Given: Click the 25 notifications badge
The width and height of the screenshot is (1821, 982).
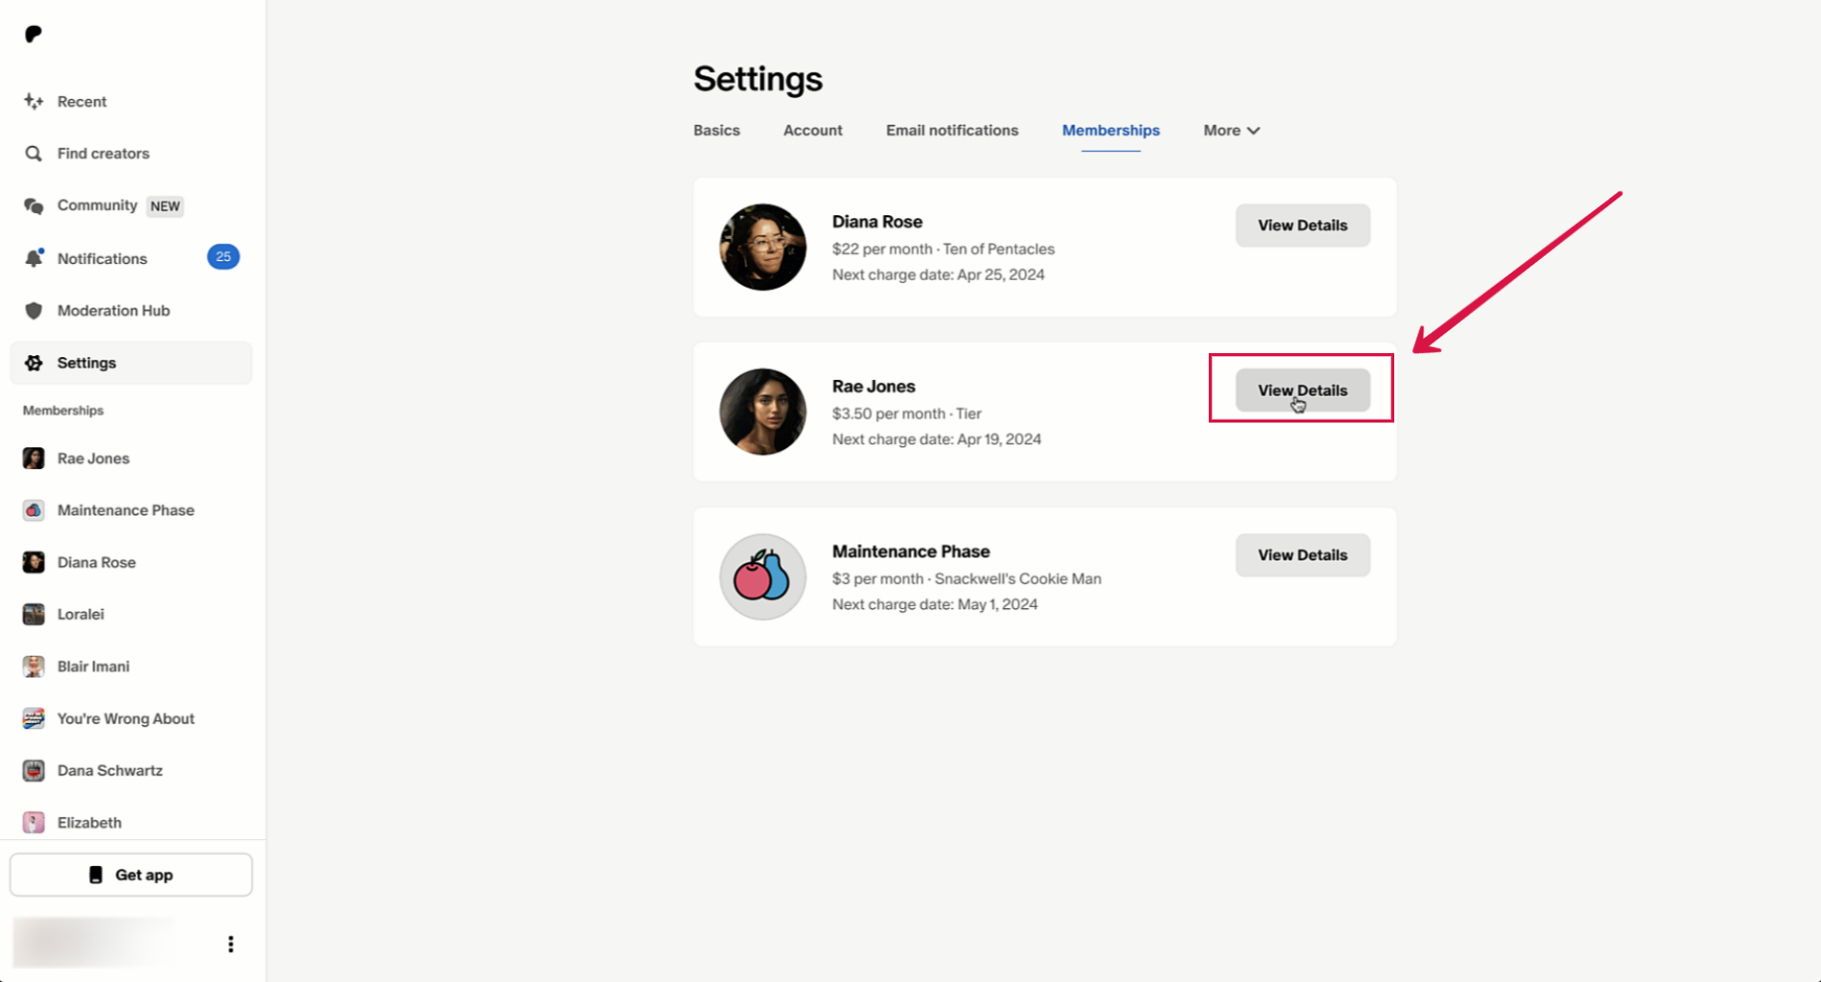Looking at the screenshot, I should pyautogui.click(x=223, y=257).
